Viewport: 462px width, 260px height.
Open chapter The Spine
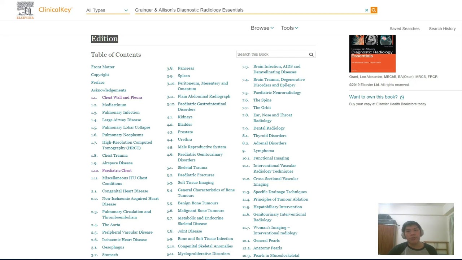click(262, 100)
